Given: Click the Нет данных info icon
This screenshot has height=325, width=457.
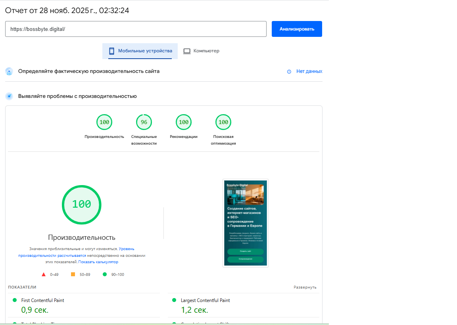Looking at the screenshot, I should (289, 72).
